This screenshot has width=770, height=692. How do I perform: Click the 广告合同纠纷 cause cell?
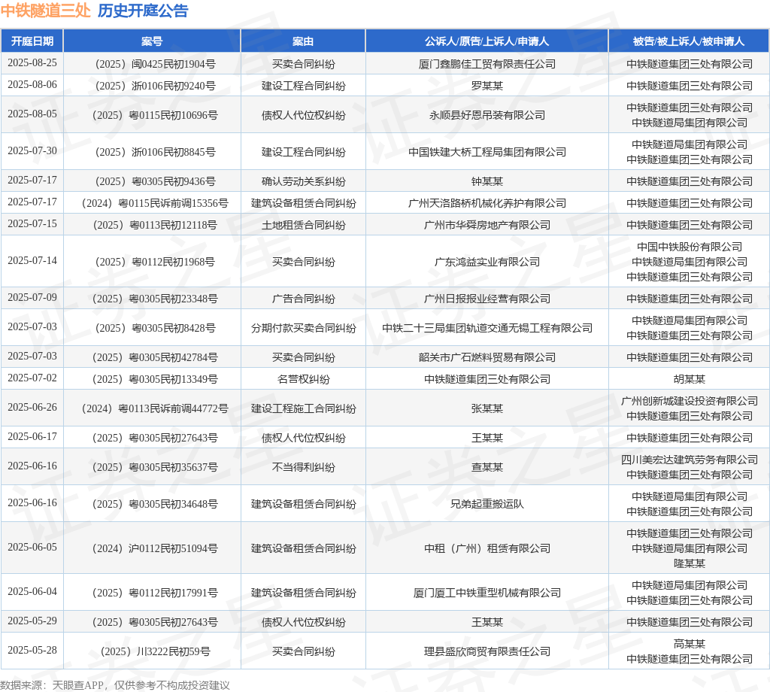click(x=304, y=299)
